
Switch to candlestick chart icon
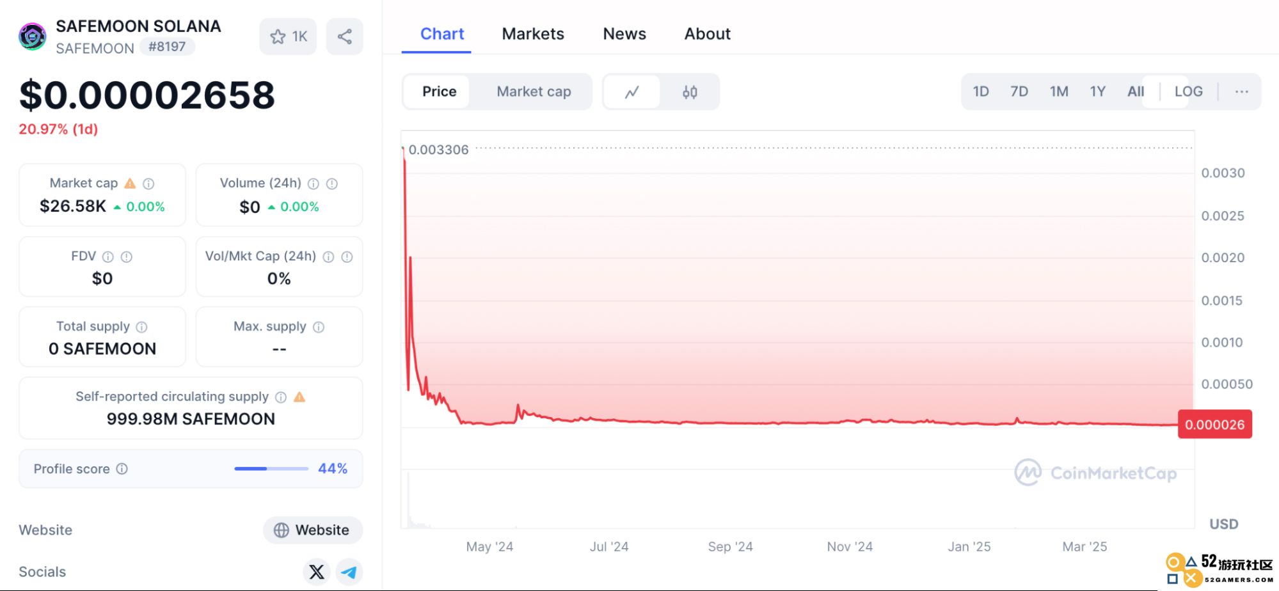690,92
